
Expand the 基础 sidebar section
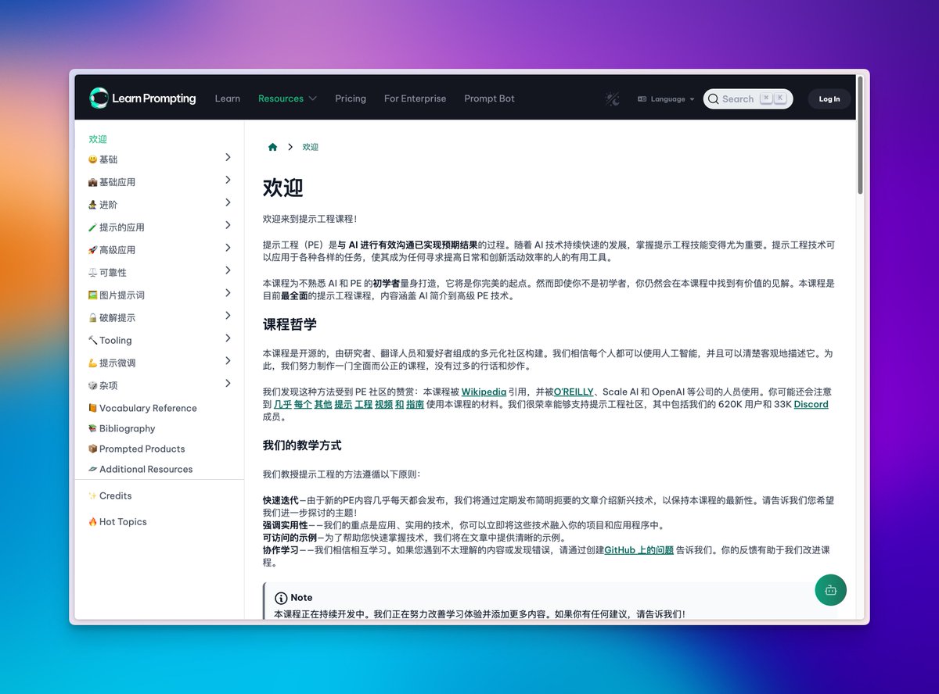[228, 157]
